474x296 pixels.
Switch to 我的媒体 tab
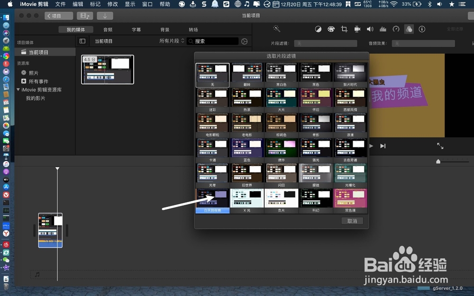click(76, 29)
